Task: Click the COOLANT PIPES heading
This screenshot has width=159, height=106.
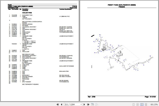Action: pyautogui.click(x=27, y=13)
